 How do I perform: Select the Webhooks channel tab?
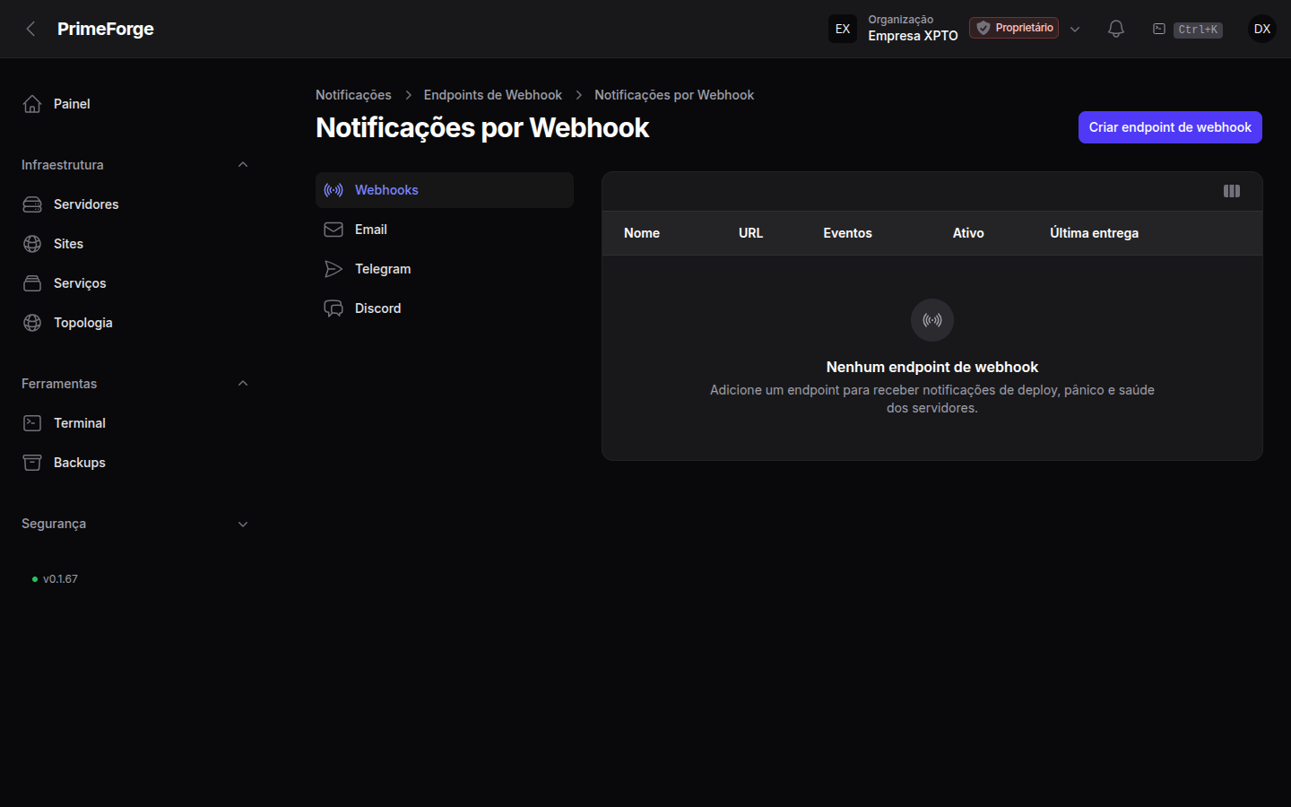tap(445, 190)
